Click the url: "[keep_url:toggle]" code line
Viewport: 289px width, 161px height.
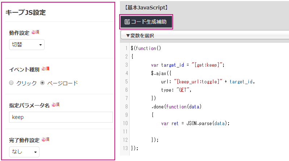coord(208,82)
